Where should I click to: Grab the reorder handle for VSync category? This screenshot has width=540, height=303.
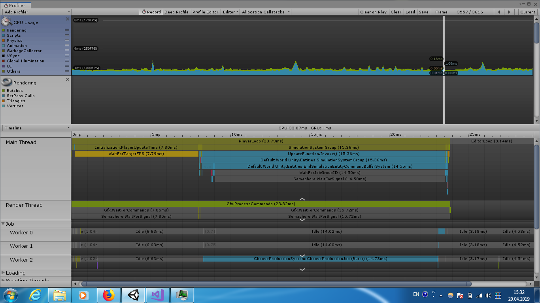67,56
